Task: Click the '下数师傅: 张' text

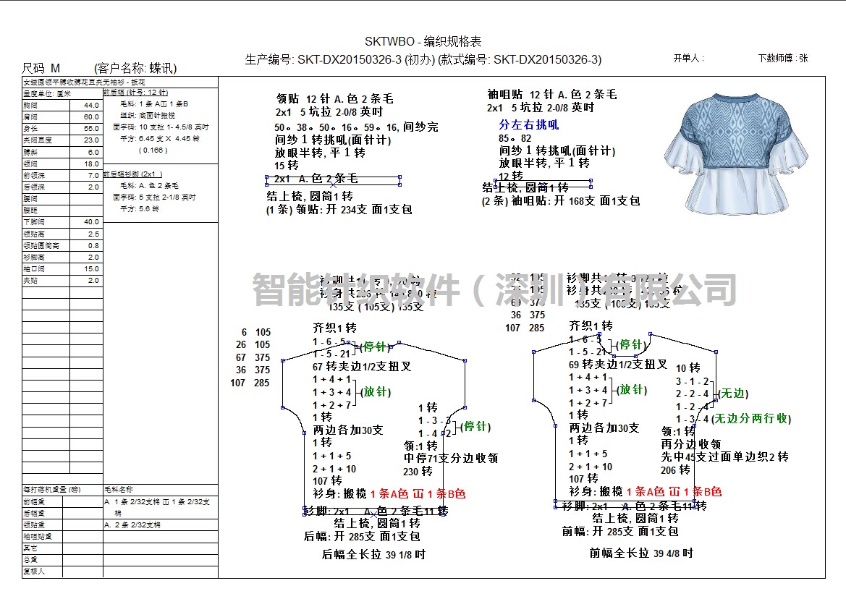Action: point(783,58)
